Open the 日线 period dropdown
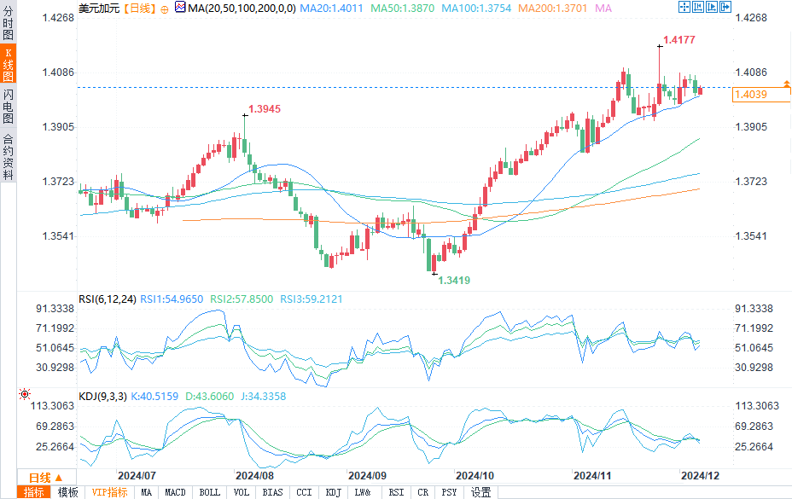 [x=46, y=478]
